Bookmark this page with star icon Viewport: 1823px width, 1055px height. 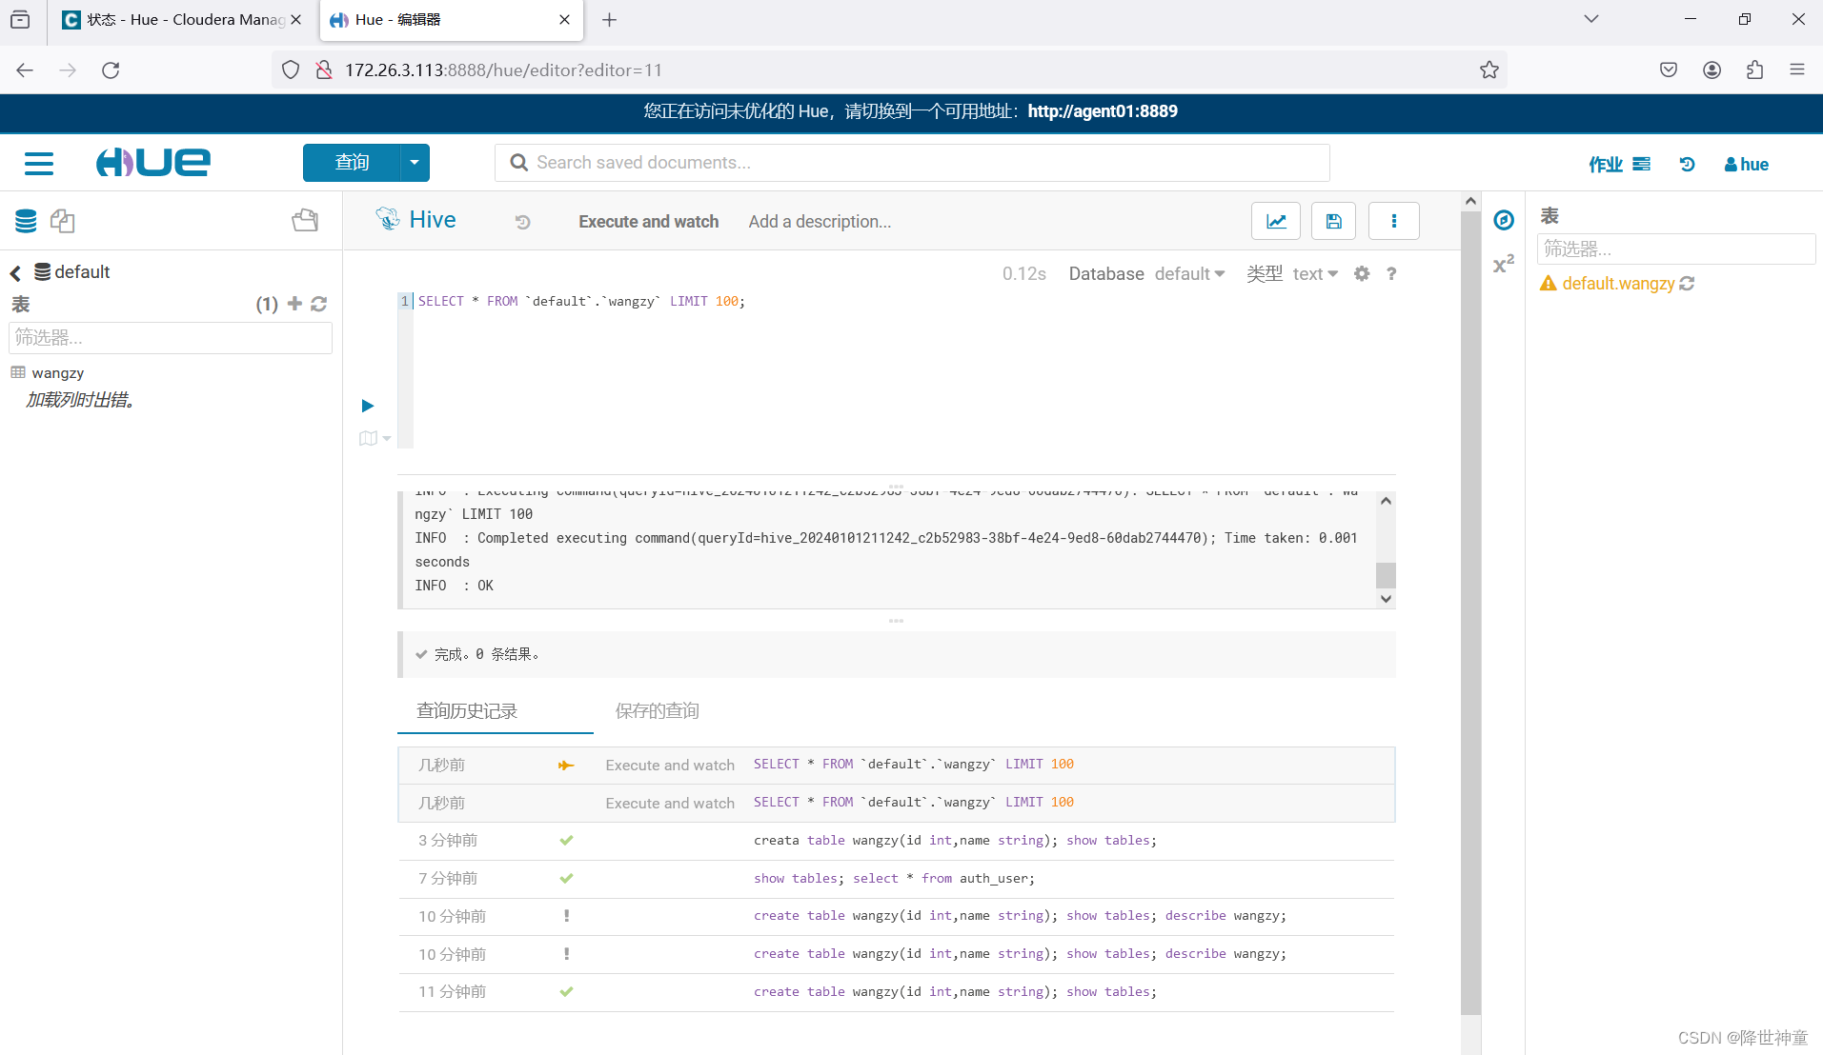click(1489, 70)
